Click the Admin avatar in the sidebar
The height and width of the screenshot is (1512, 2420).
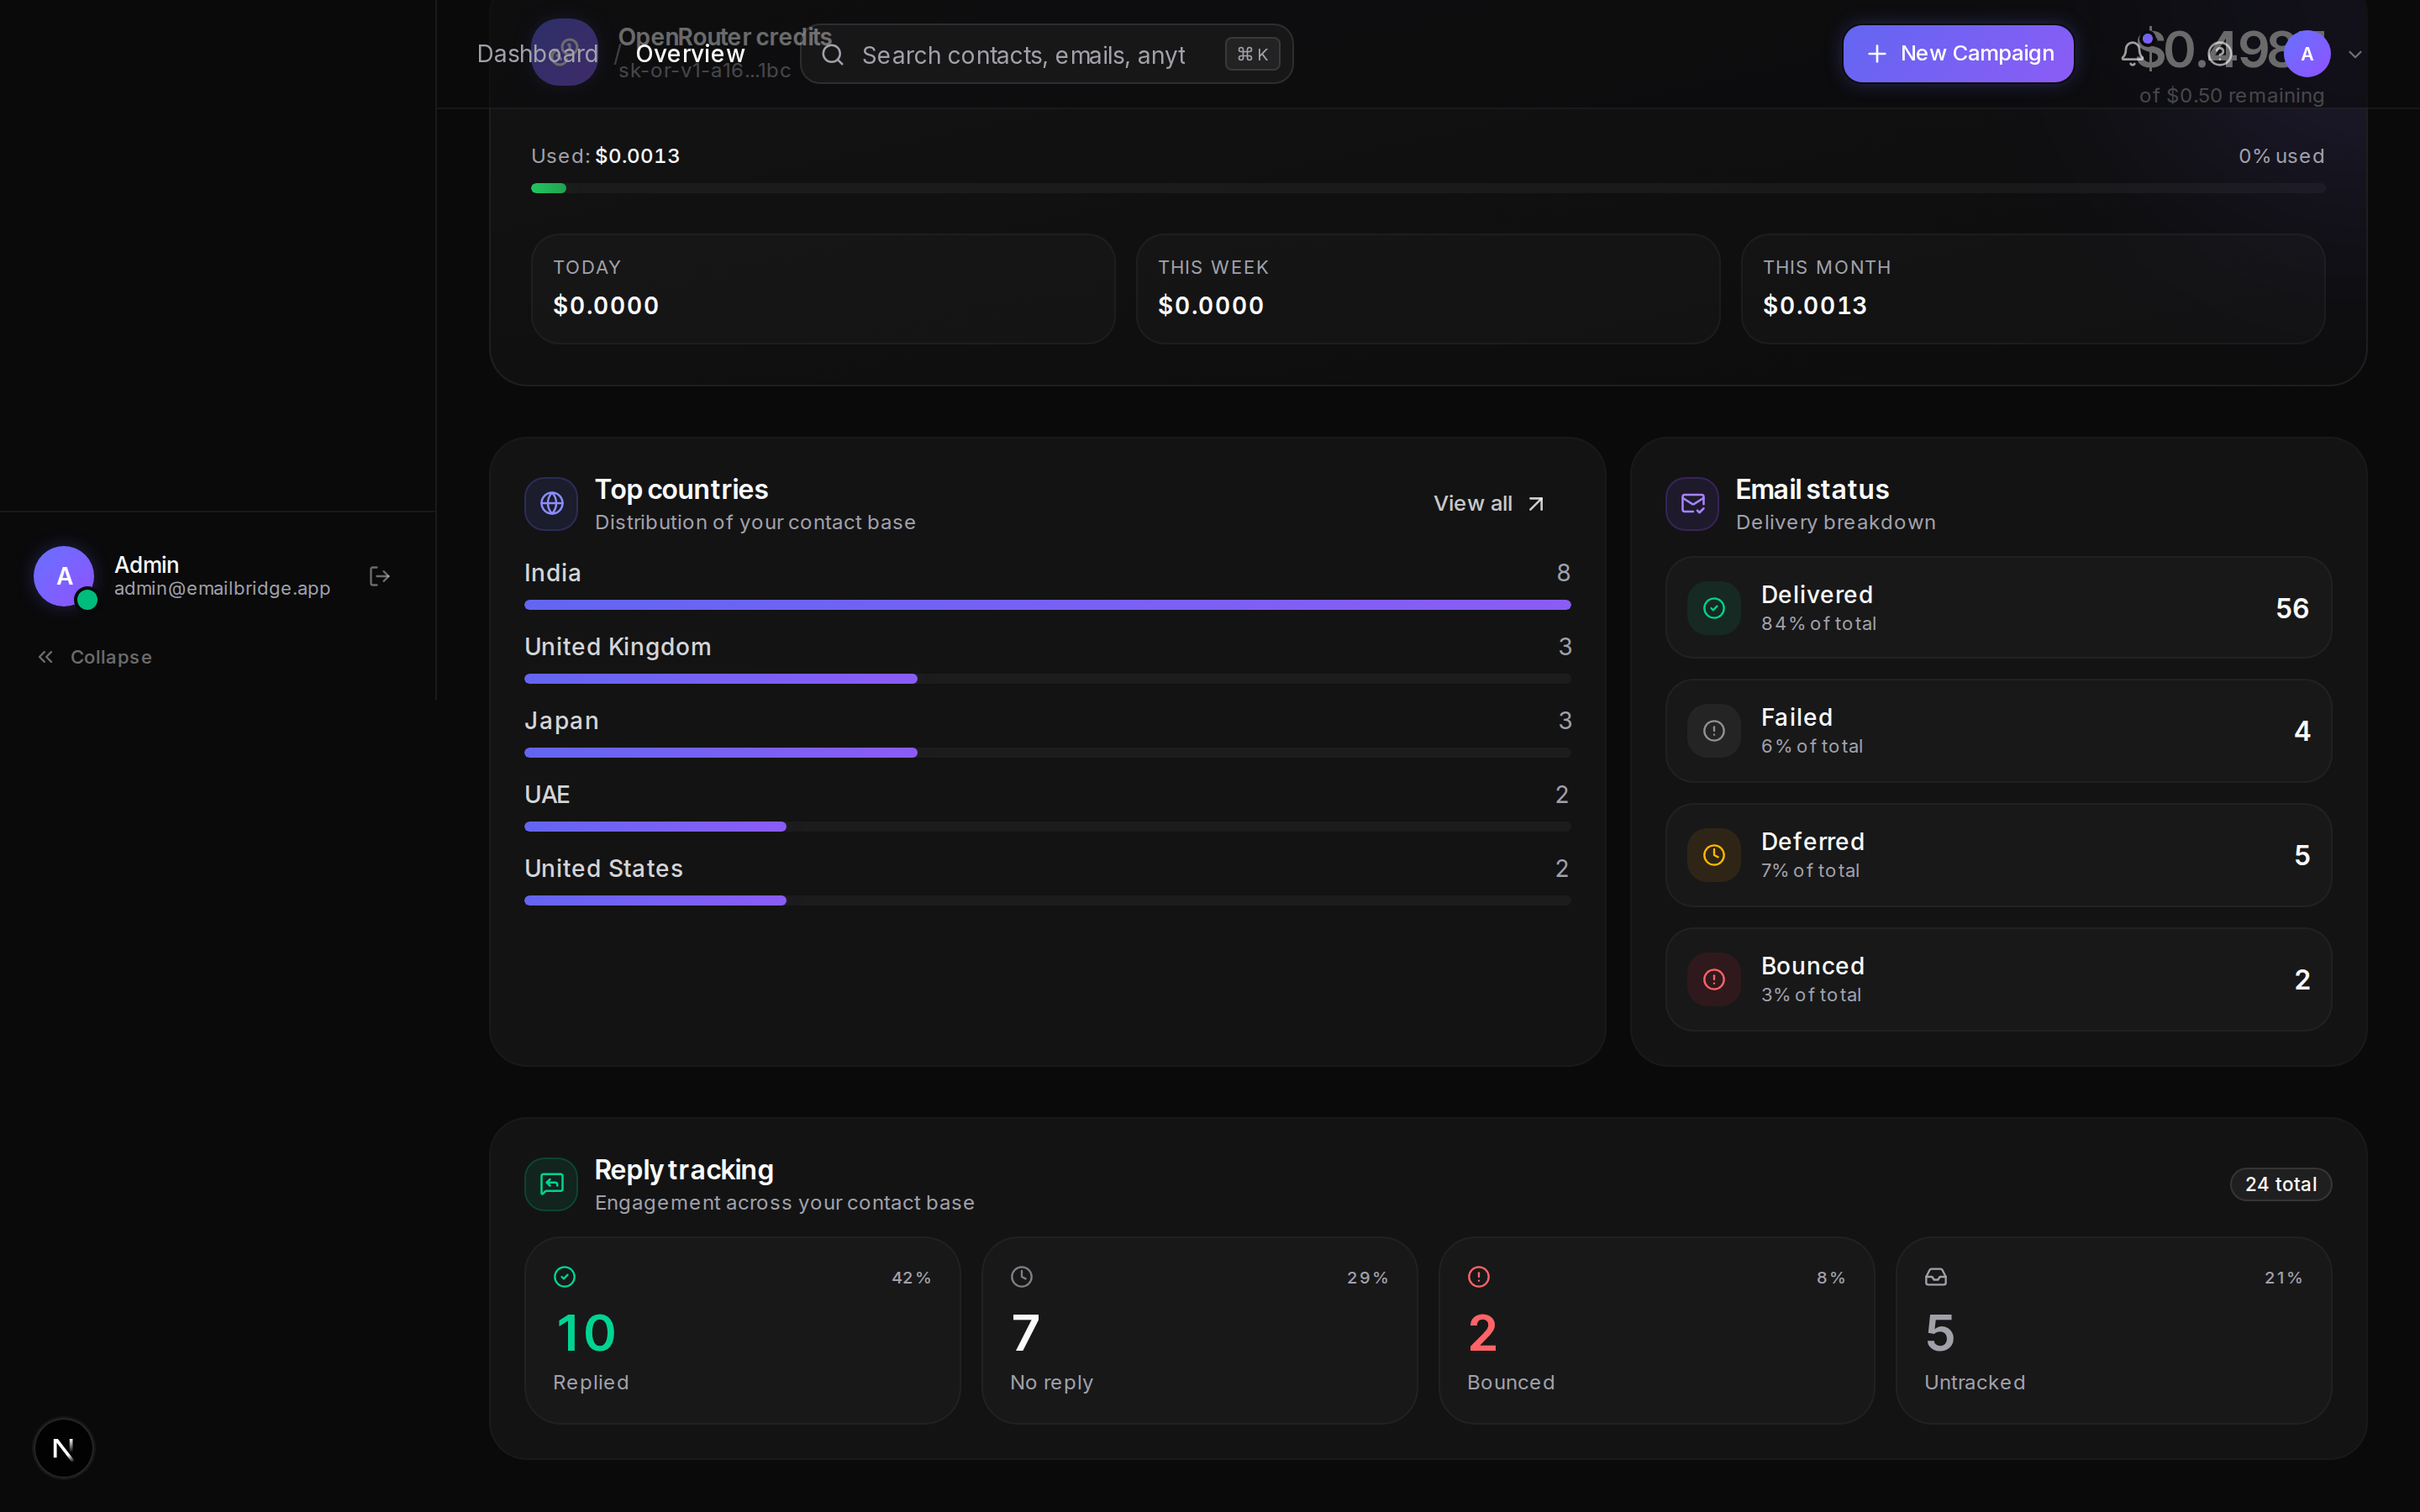tap(64, 576)
